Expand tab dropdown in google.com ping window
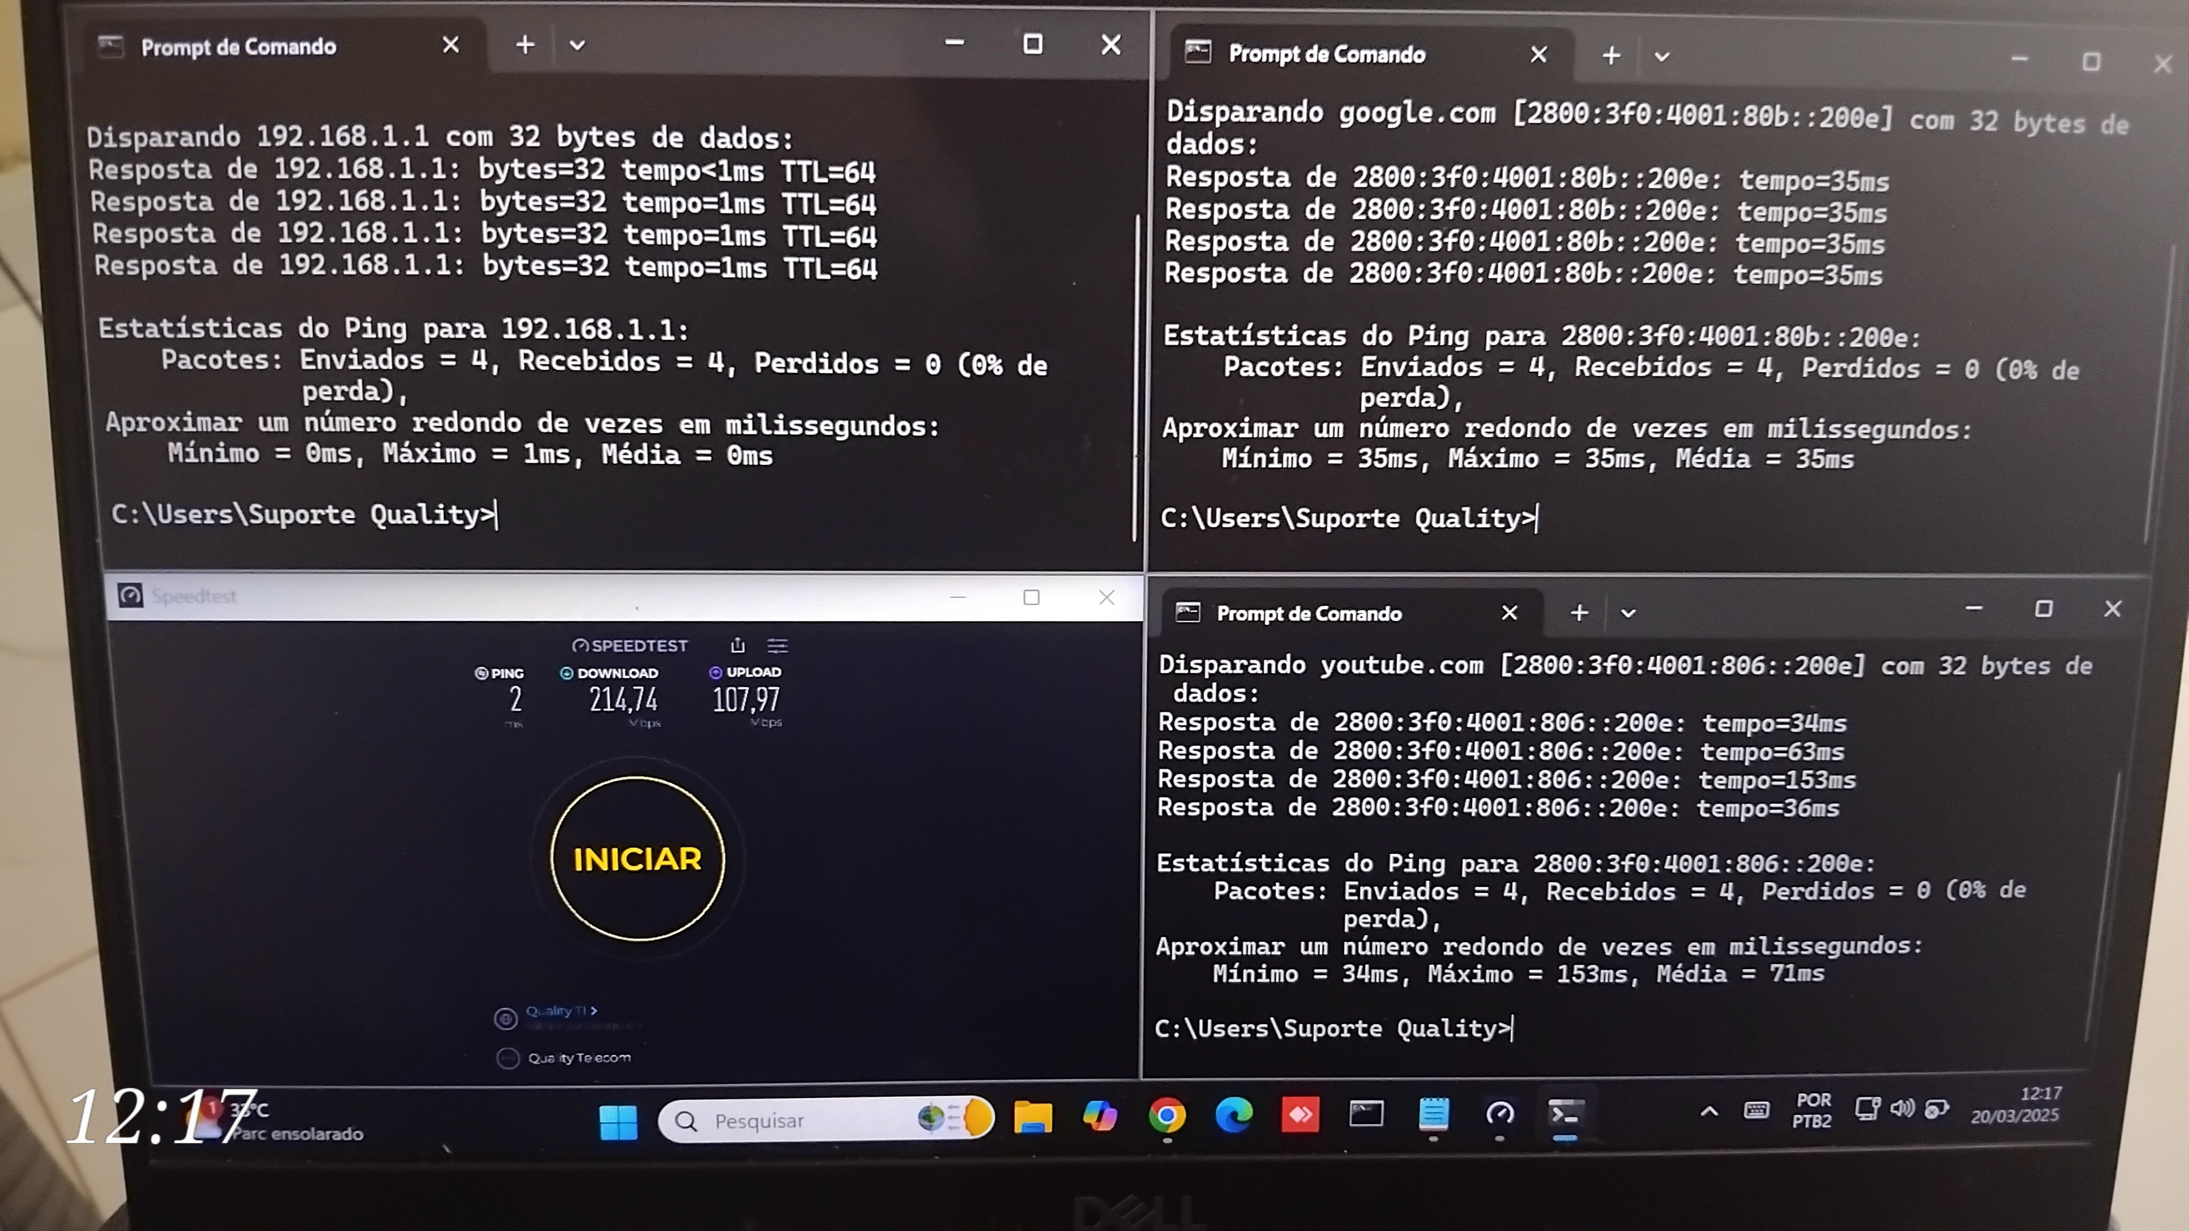 coord(1662,57)
